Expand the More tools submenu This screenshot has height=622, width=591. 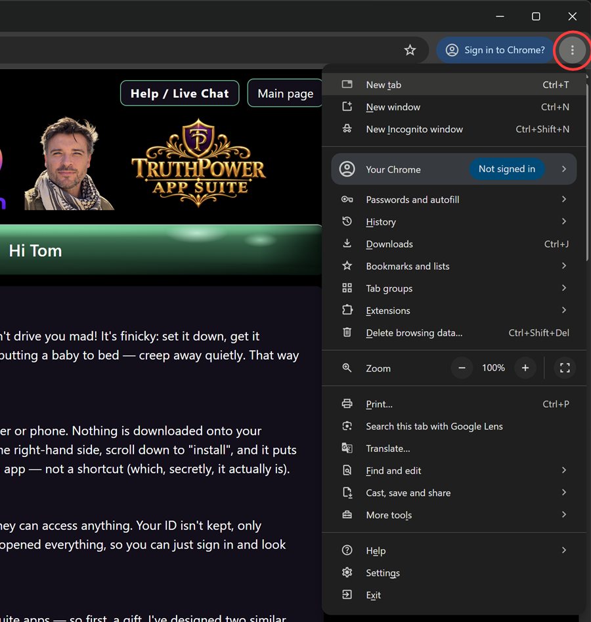tap(454, 515)
